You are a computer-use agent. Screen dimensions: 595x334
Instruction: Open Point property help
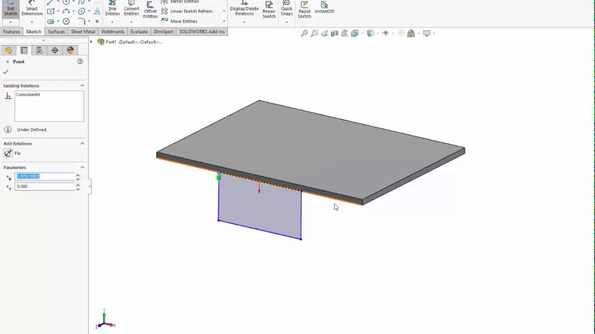[80, 61]
